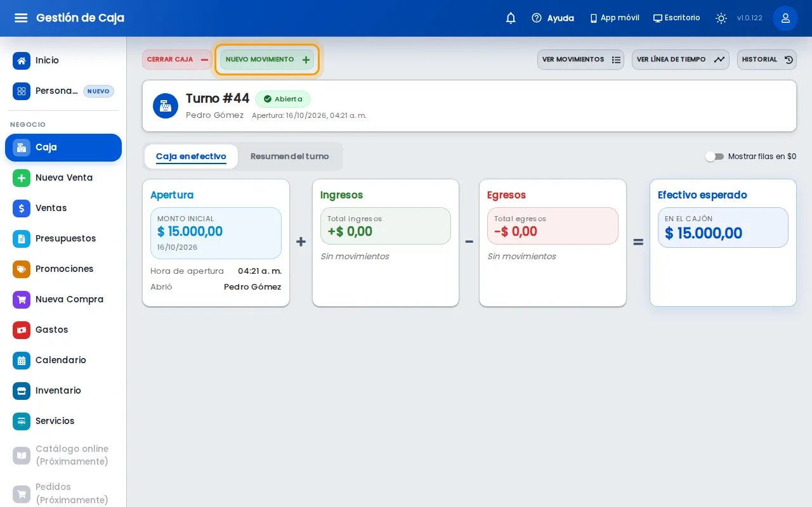
Task: Switch to Resumen del turno tab
Action: pyautogui.click(x=290, y=157)
